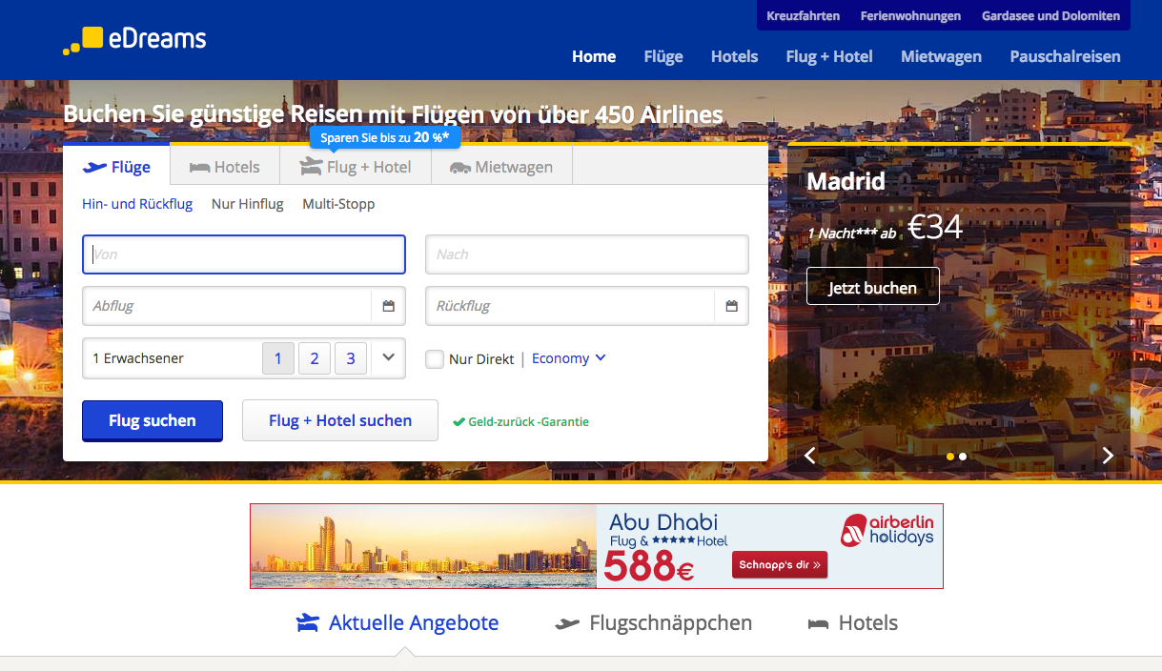Screen dimensions: 1162x671
Task: Open Flug + Hotel in main navigation
Action: coord(829,56)
